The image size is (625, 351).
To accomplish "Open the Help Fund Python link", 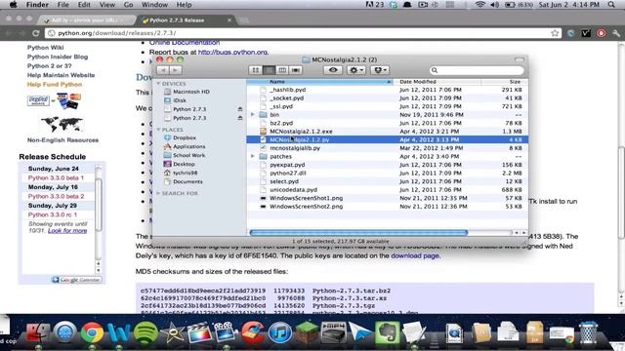I will [x=55, y=85].
